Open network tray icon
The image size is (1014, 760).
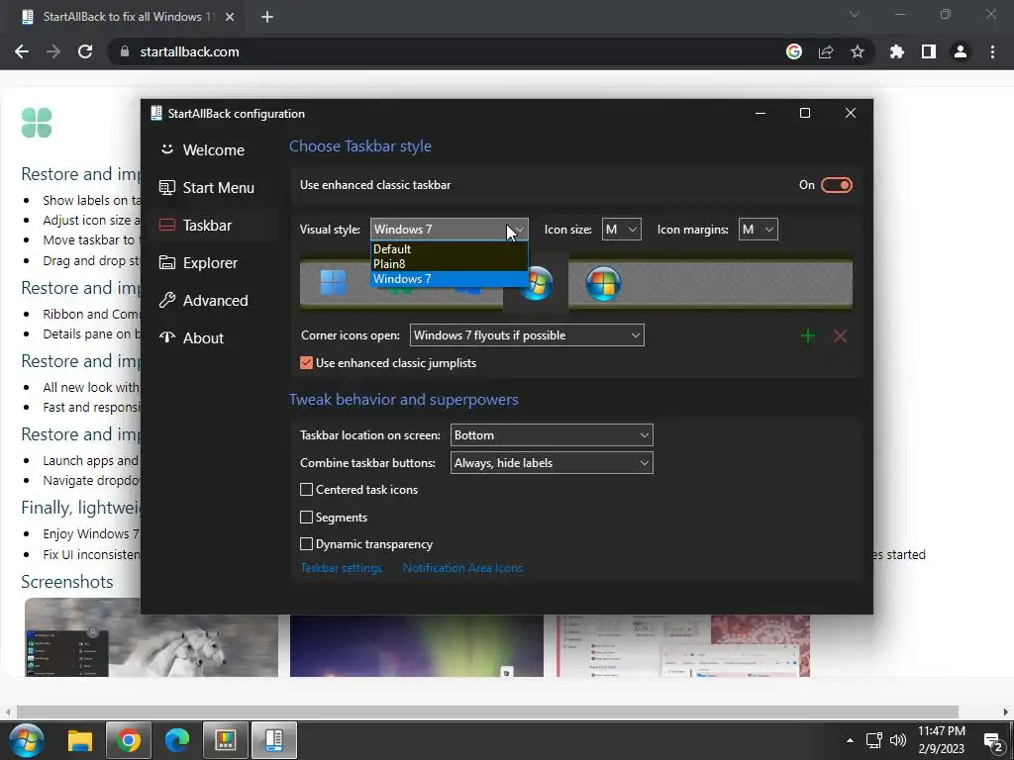(x=873, y=740)
